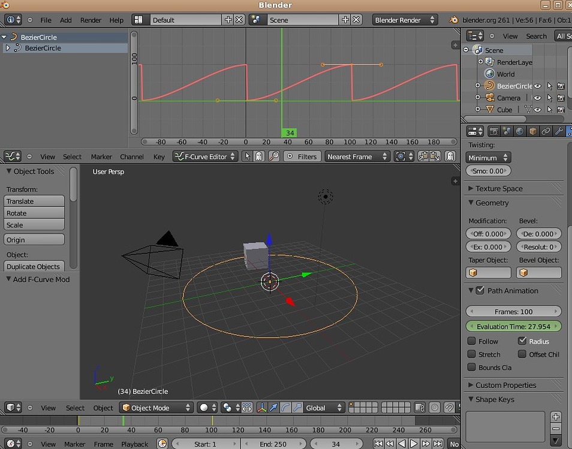Click the Evaluation Time value slider
The height and width of the screenshot is (449, 572).
pyautogui.click(x=513, y=326)
